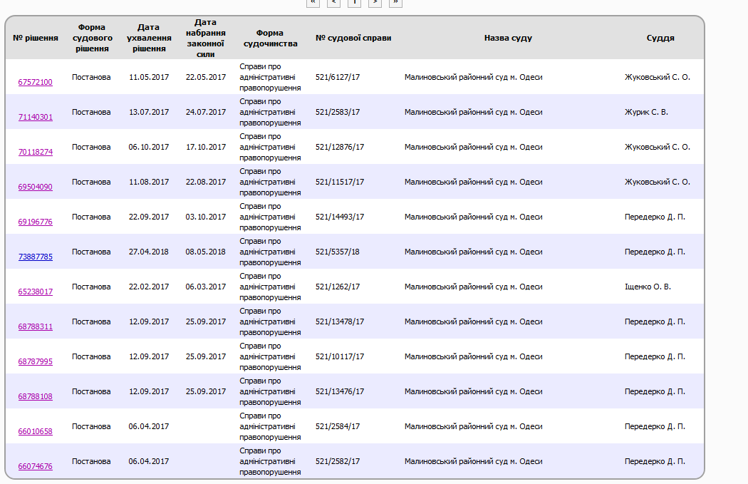Go to the first results page («)
This screenshot has width=748, height=484.
coord(313,2)
